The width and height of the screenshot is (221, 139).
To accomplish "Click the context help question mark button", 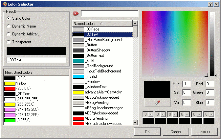I will 210,4.
